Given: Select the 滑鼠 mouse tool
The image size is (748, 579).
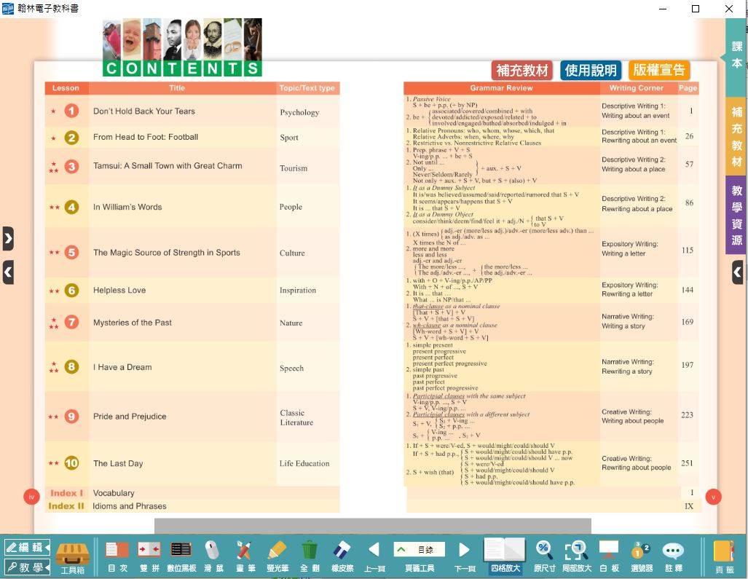Looking at the screenshot, I should click(213, 557).
